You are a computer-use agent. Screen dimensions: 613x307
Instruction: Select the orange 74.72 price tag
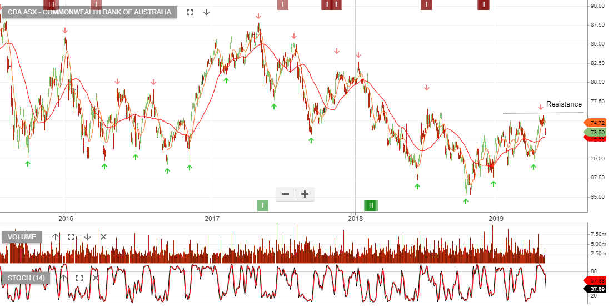point(595,123)
